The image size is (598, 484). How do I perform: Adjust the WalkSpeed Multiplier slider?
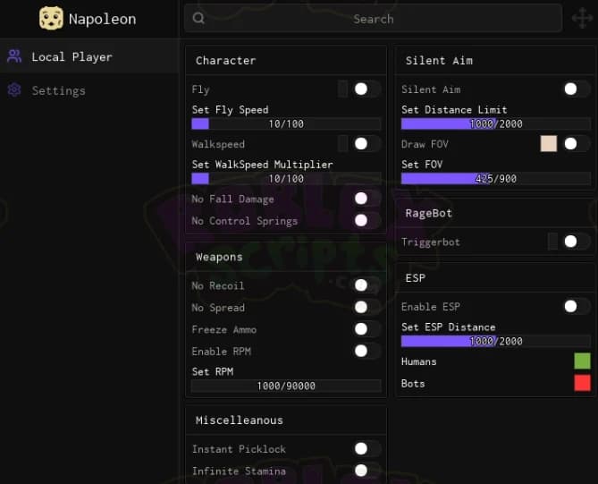[286, 178]
